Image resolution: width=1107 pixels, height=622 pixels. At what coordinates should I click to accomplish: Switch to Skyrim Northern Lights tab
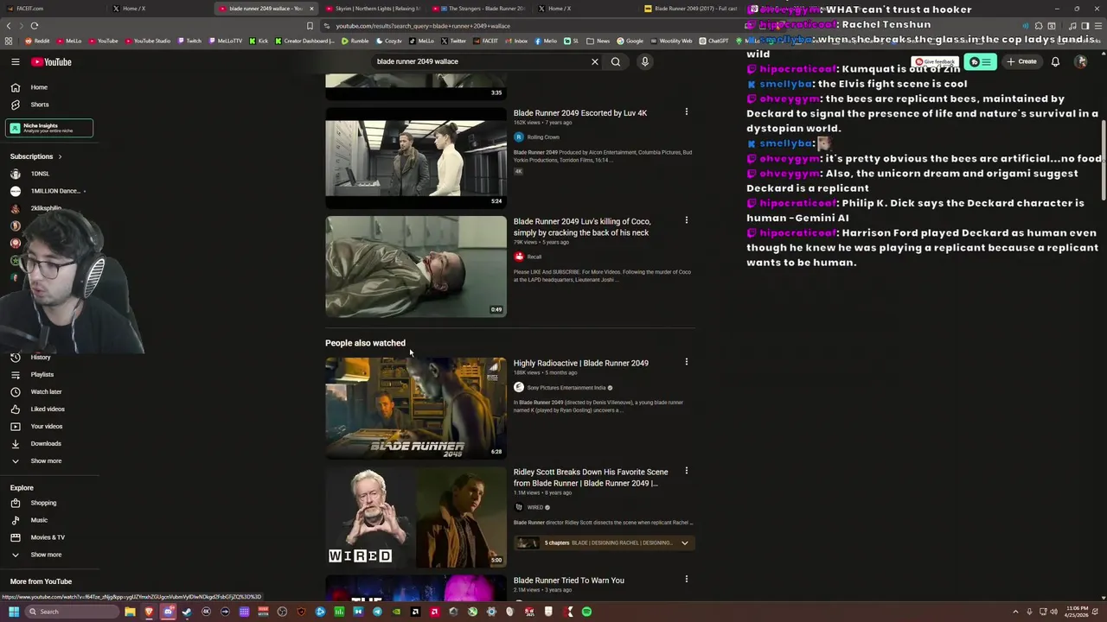[376, 9]
